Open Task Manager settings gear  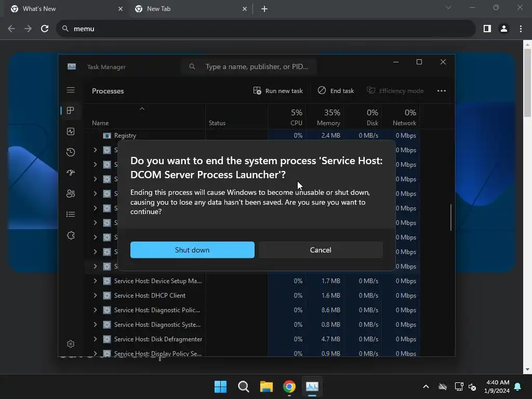click(x=71, y=344)
